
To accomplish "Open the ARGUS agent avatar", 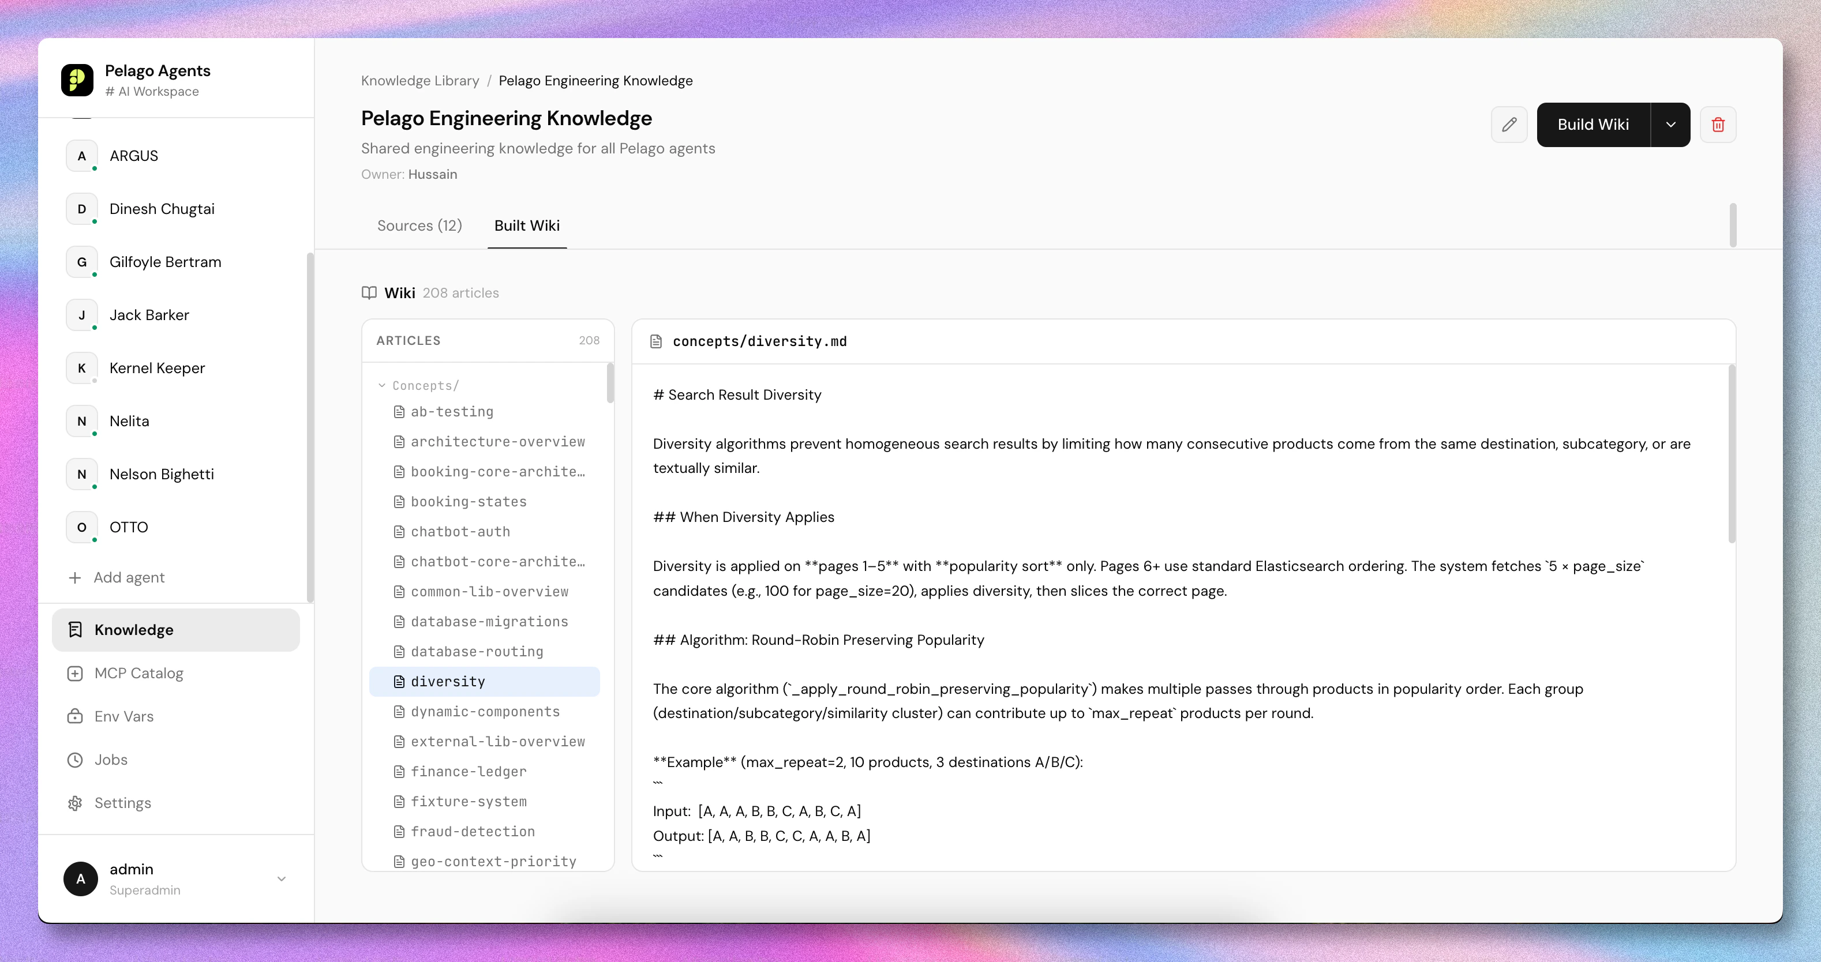I will pos(82,156).
